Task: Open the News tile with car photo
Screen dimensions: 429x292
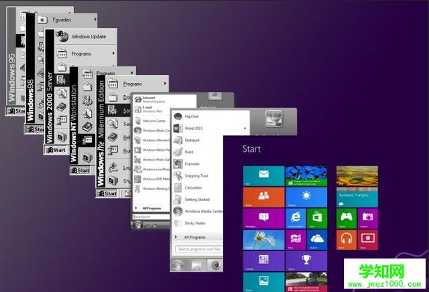Action: [x=306, y=282]
